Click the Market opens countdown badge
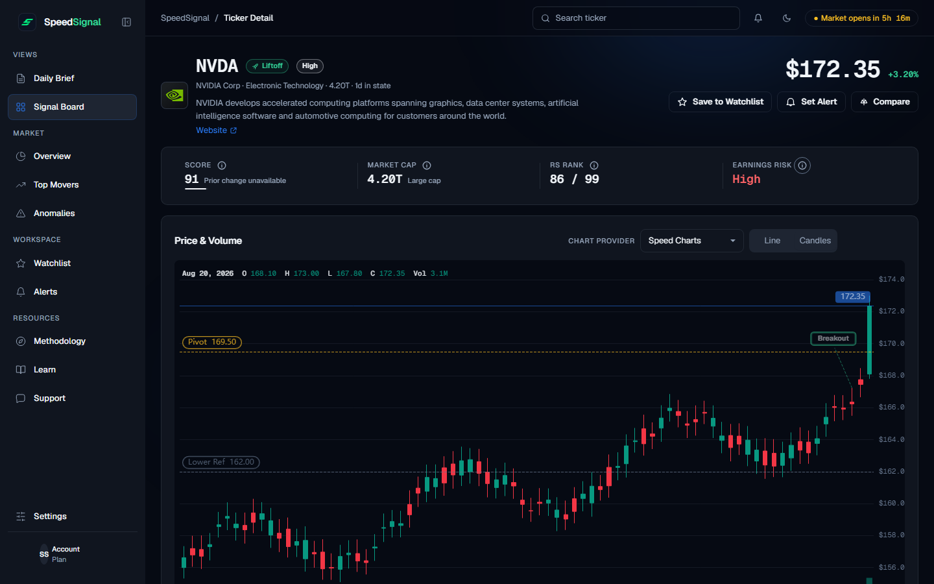934x584 pixels. pos(861,18)
